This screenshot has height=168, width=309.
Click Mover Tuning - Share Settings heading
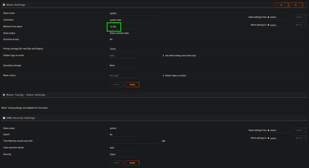coord(26,95)
